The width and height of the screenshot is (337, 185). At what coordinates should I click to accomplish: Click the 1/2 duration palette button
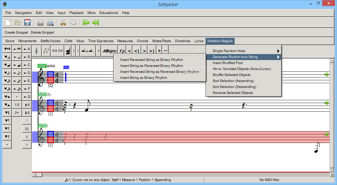(x=17, y=105)
